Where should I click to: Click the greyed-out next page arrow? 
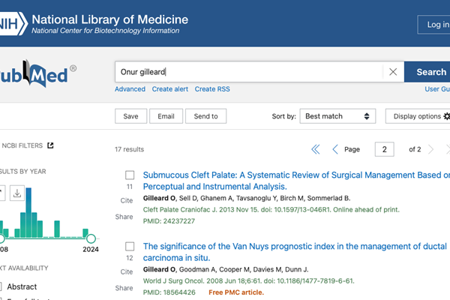[x=430, y=149]
